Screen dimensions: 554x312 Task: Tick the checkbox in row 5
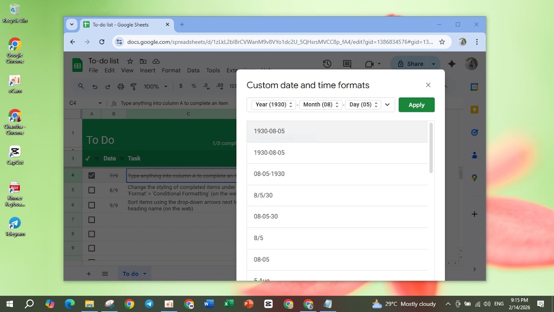(91, 190)
